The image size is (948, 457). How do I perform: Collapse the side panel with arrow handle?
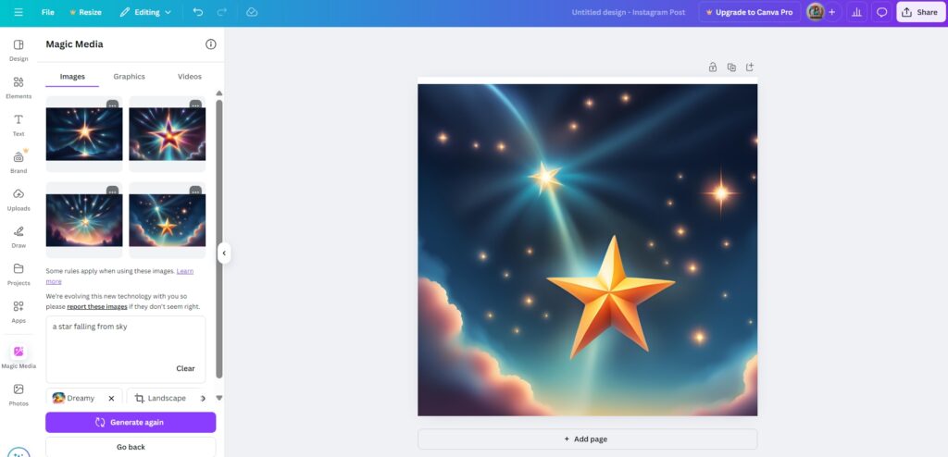coord(223,253)
